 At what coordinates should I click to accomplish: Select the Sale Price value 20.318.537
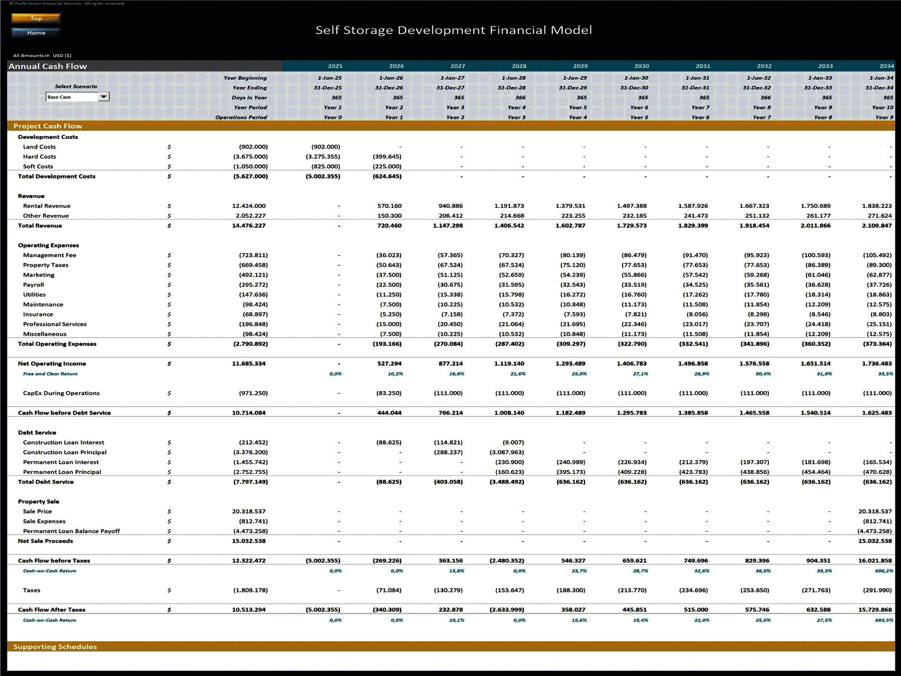click(x=248, y=511)
